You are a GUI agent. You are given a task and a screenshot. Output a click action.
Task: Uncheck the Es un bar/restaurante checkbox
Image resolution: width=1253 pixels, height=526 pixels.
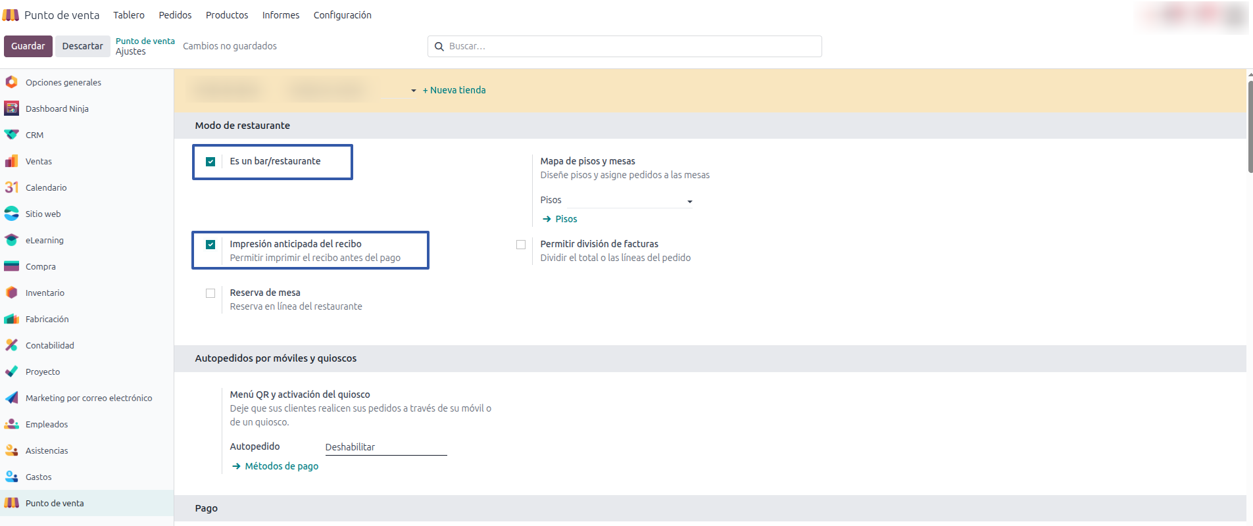[x=210, y=162]
